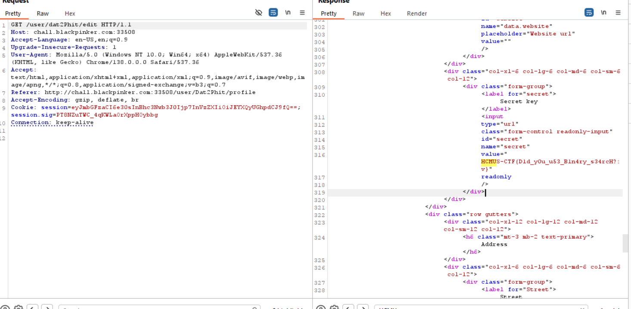This screenshot has width=631, height=309.
Task: Open the Request panel hamburger menu icon
Action: point(302,12)
